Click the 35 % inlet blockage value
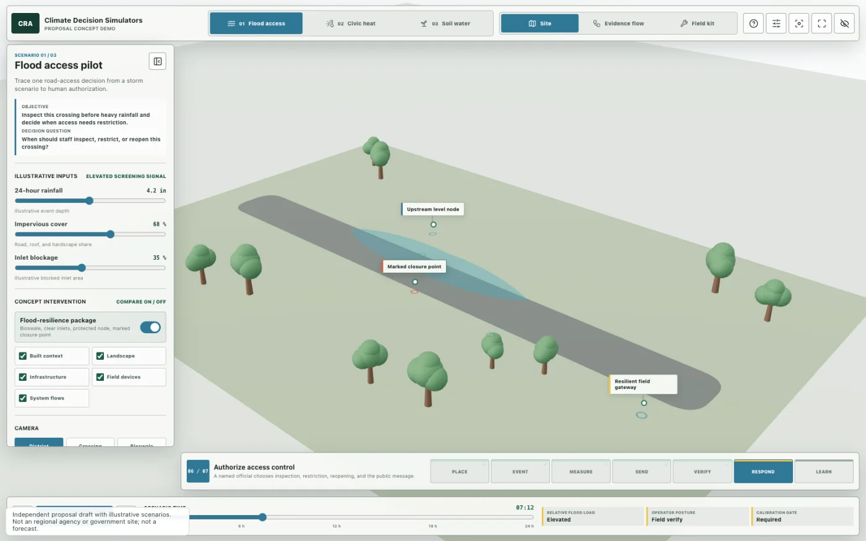Viewport: 866px width, 541px height. tap(160, 257)
